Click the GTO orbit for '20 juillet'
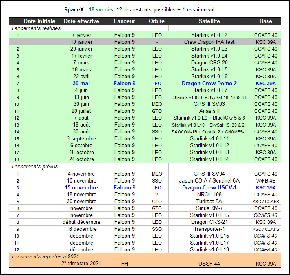This screenshot has height=275, width=290. tap(157, 111)
